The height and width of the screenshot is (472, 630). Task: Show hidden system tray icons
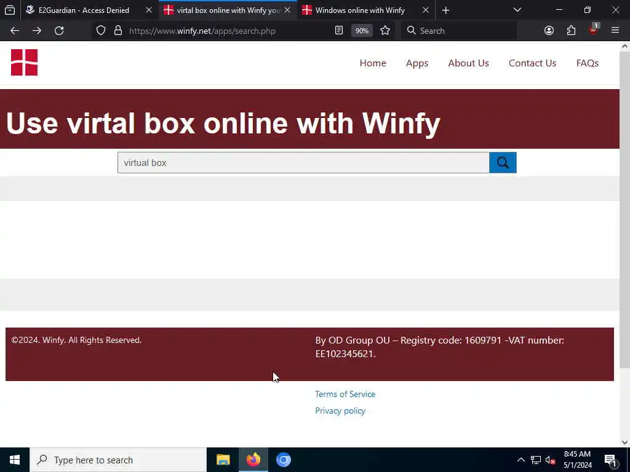tap(520, 460)
